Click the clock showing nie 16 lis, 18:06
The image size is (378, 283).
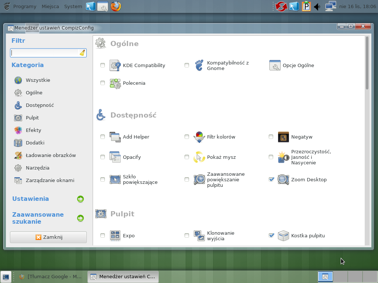click(x=357, y=7)
